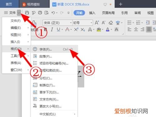This screenshot has height=117, width=156.
Task: Click the export to PDF icon
Action: click(x=33, y=13)
